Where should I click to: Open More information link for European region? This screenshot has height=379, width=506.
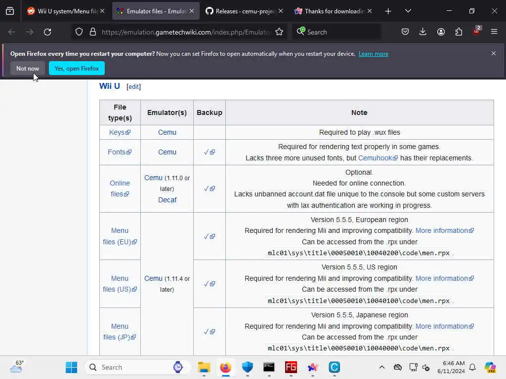(444, 231)
